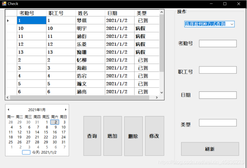The image size is (247, 168).
Task: Click the 职工号 input field
Action: pyautogui.click(x=218, y=70)
